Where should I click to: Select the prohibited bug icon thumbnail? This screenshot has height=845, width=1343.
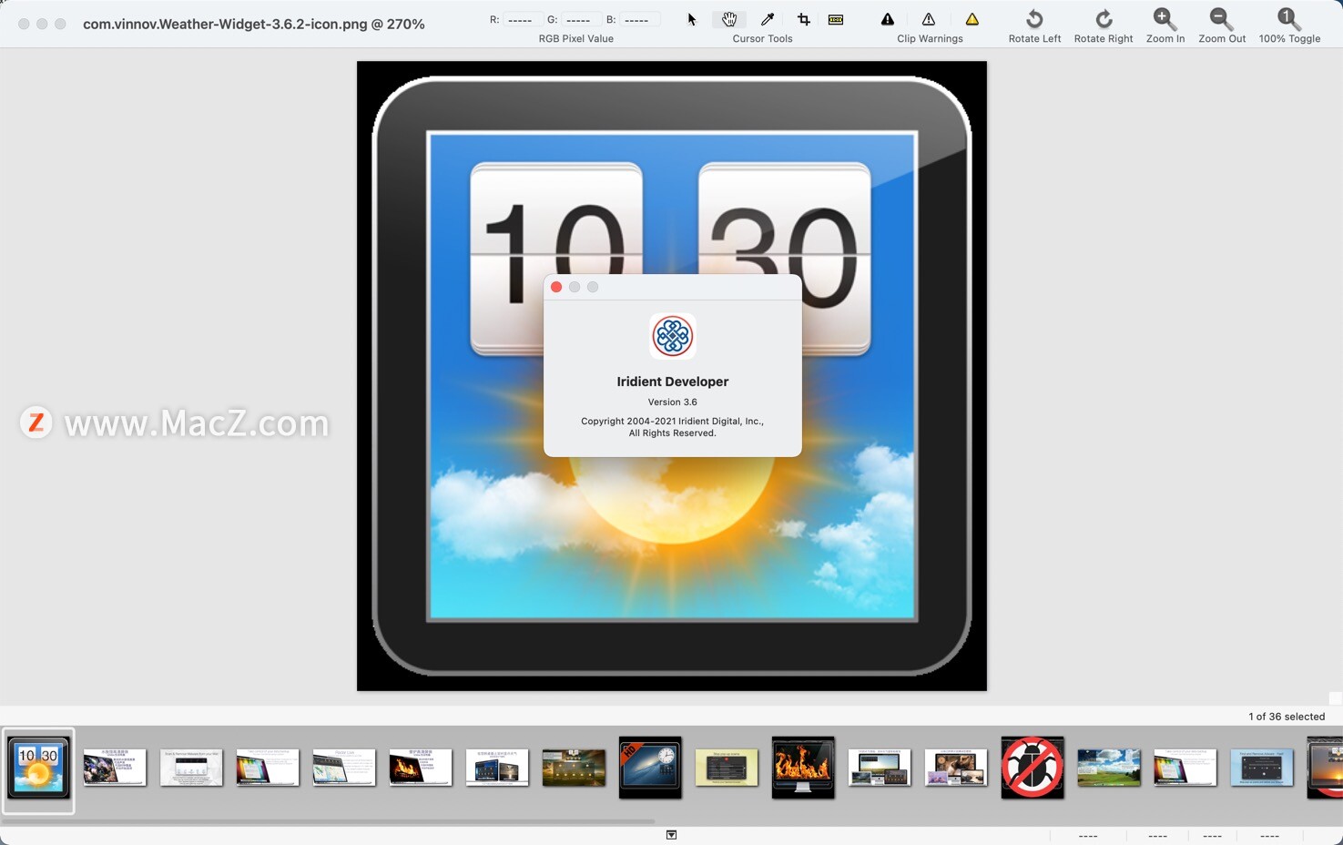click(1033, 768)
